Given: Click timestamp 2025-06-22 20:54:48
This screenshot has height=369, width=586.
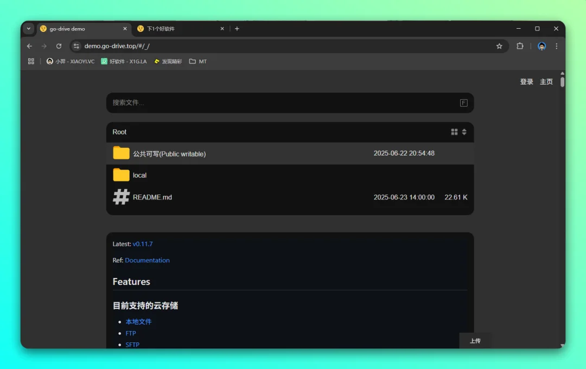Looking at the screenshot, I should pos(404,153).
